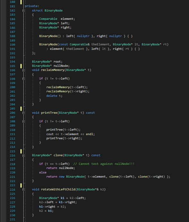Click the yellow change marker on line 215
This screenshot has width=189, height=222.
click(21, 151)
